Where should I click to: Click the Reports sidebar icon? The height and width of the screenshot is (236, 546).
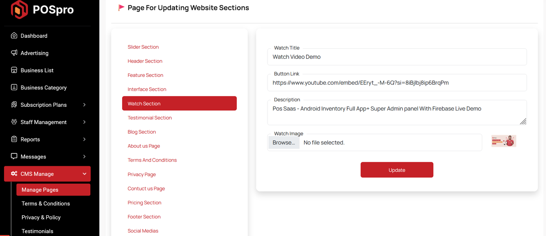click(x=14, y=139)
